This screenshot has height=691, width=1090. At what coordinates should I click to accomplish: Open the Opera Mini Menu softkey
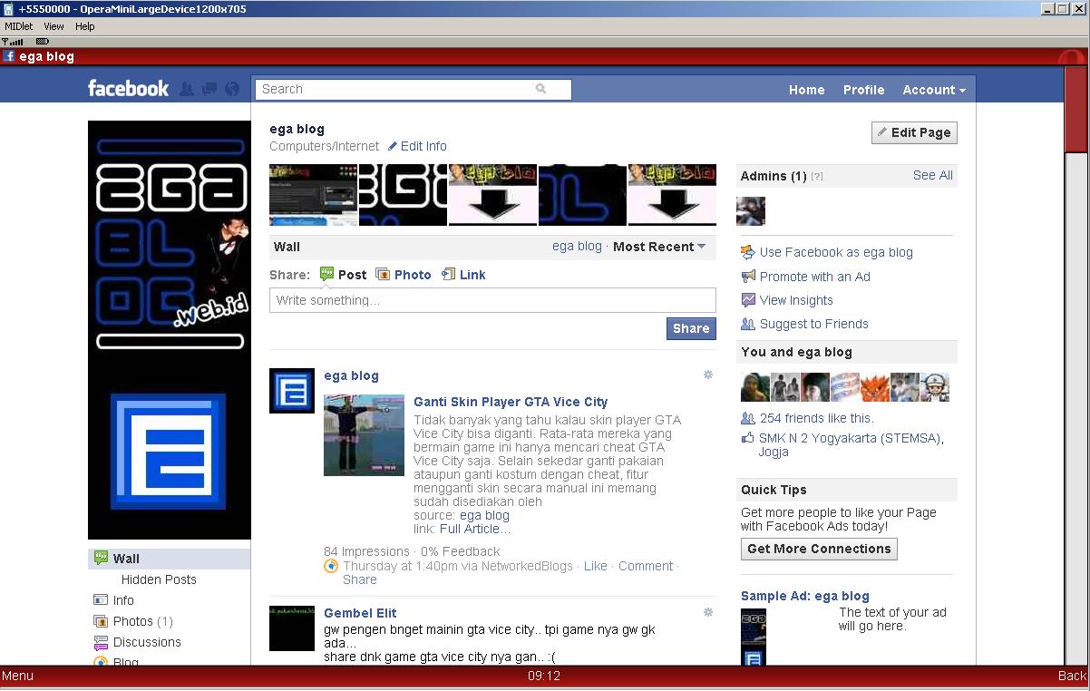click(x=17, y=676)
